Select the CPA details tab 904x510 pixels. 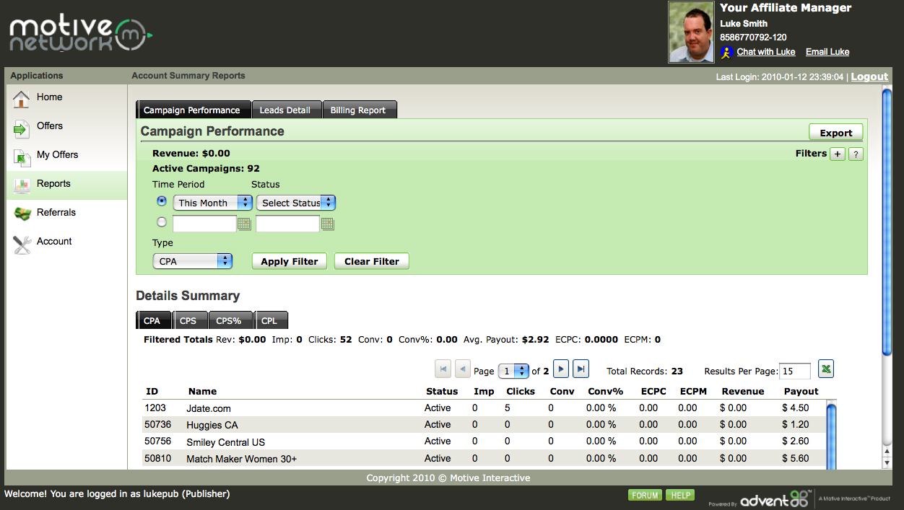click(x=153, y=320)
